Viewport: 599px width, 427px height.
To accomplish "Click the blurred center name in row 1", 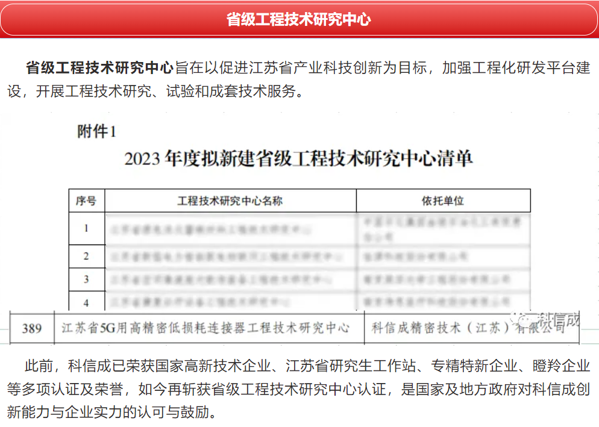I will click(212, 229).
